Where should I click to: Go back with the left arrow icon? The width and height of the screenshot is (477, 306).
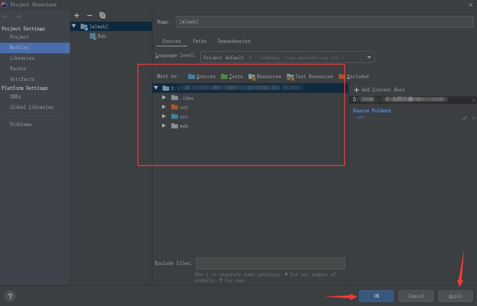[5, 17]
